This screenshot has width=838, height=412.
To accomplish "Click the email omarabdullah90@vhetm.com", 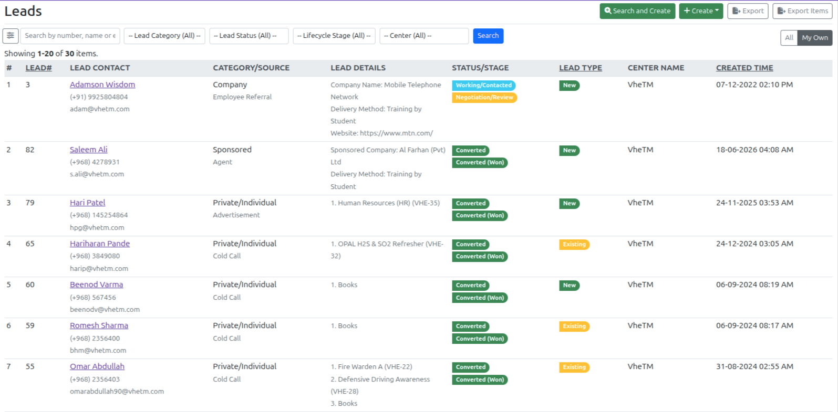I will (x=117, y=392).
